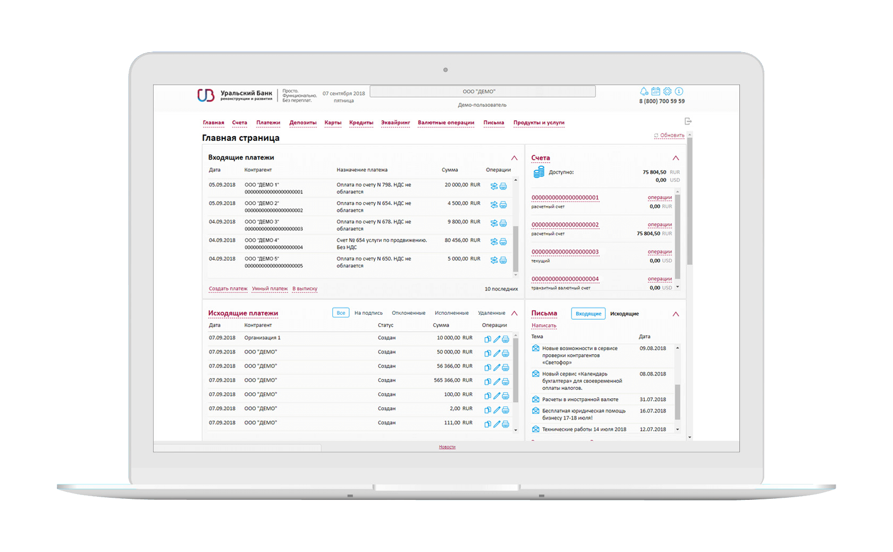Open the Платежи menu

click(x=268, y=123)
